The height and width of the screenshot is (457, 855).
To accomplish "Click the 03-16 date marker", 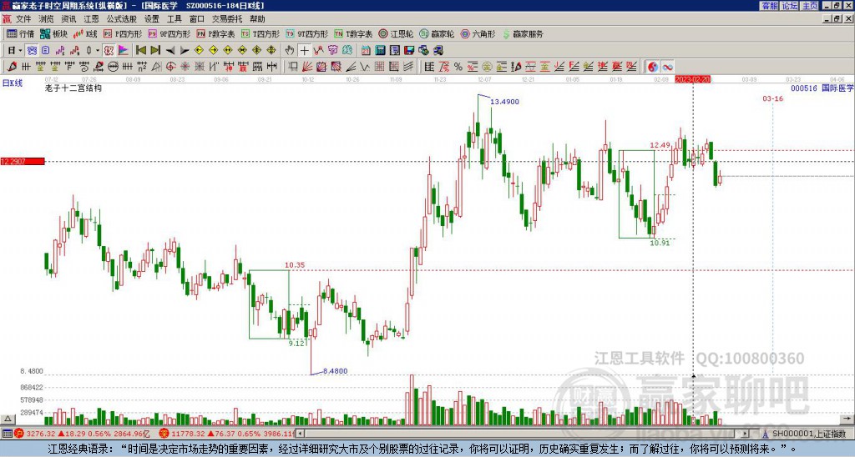I will pyautogui.click(x=772, y=98).
